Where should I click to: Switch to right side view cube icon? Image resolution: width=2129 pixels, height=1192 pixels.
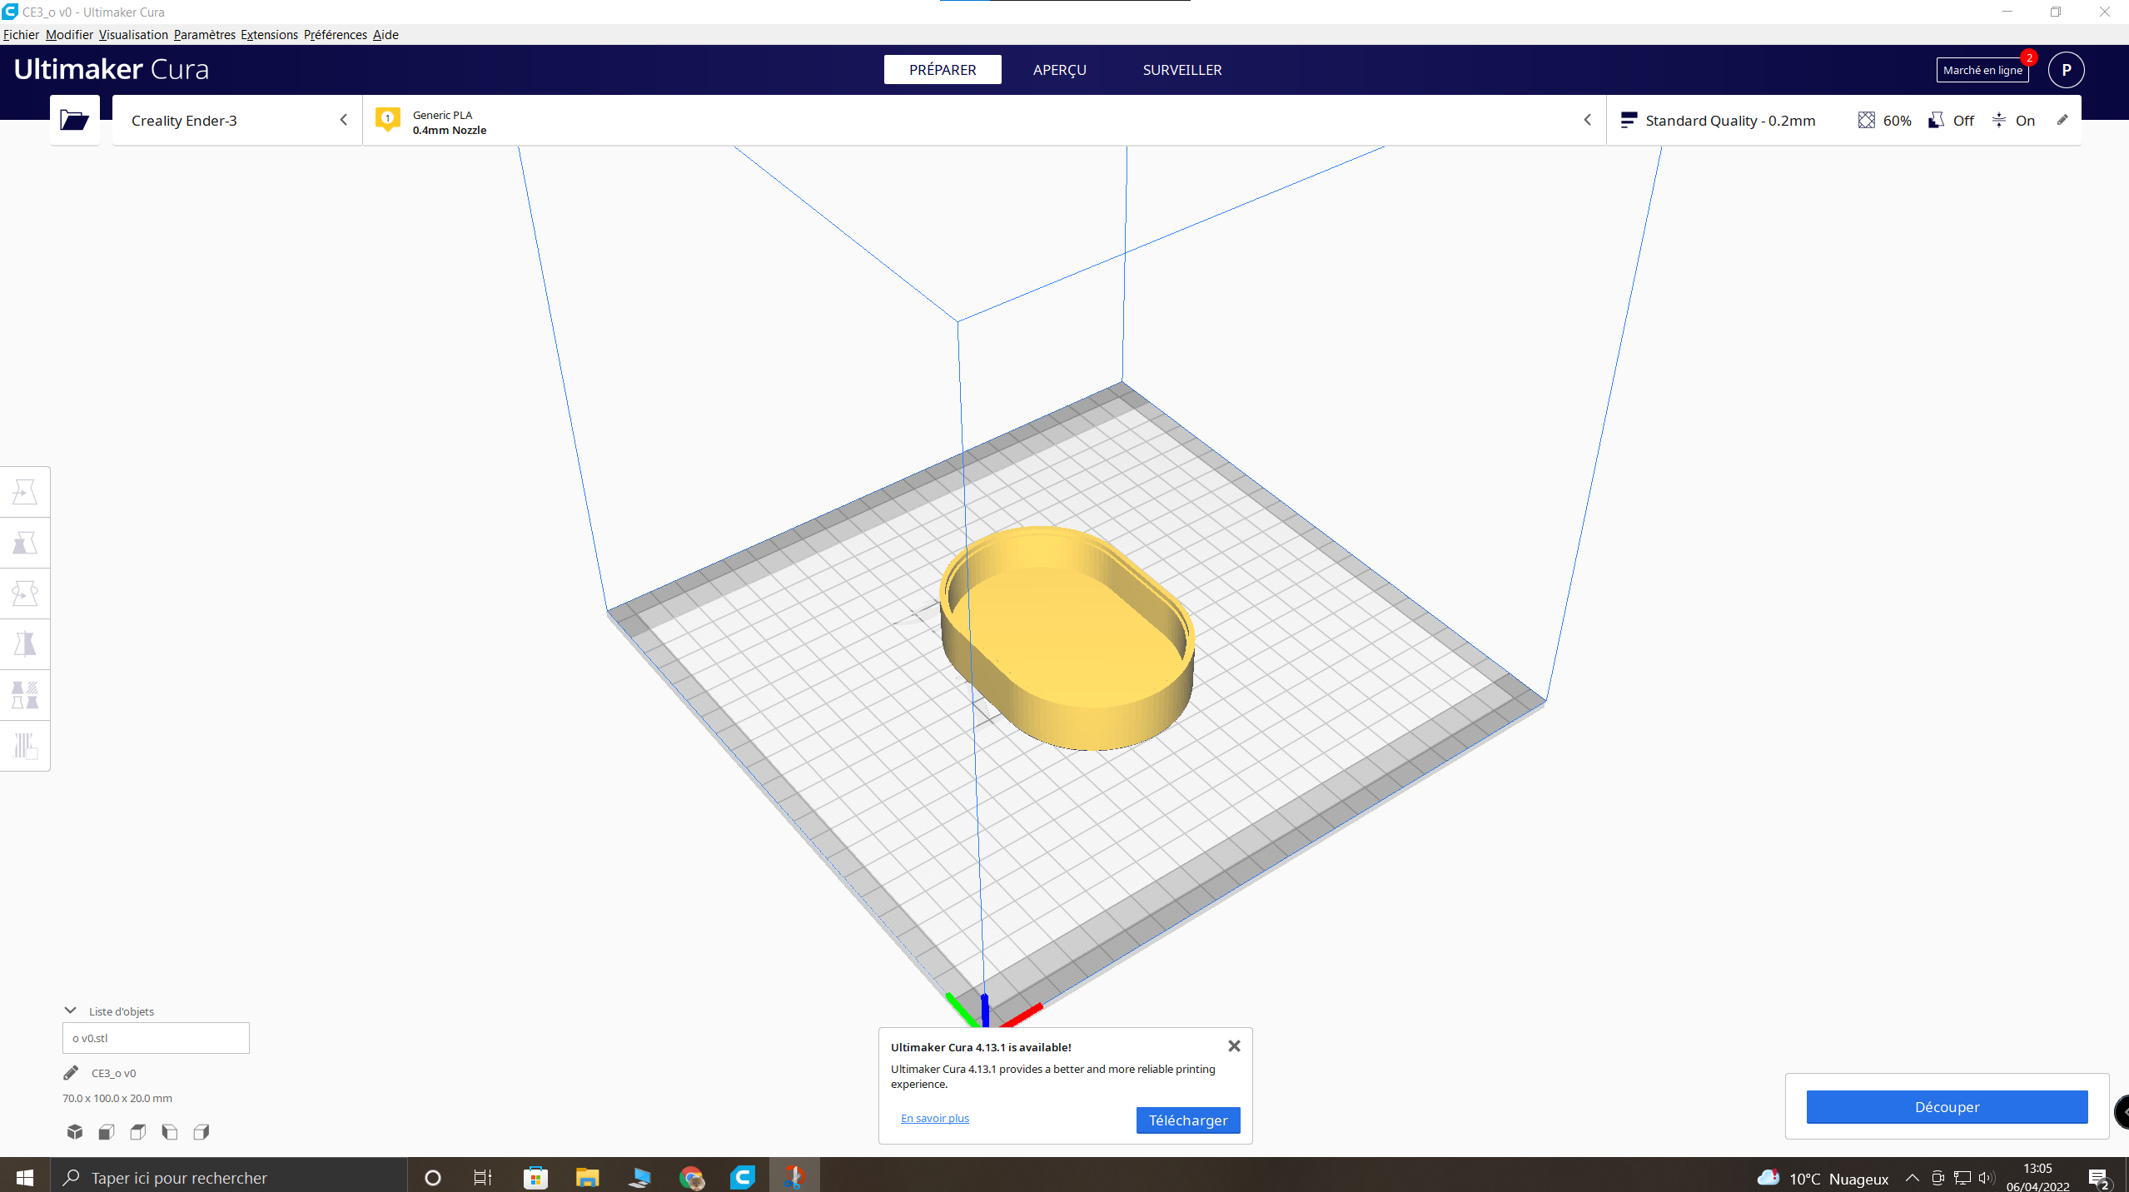pos(201,1131)
